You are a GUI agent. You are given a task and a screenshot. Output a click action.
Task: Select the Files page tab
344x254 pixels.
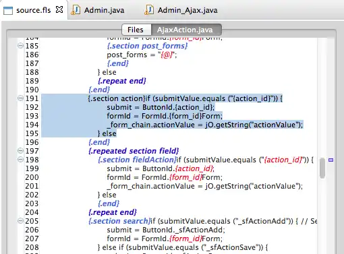(136, 30)
